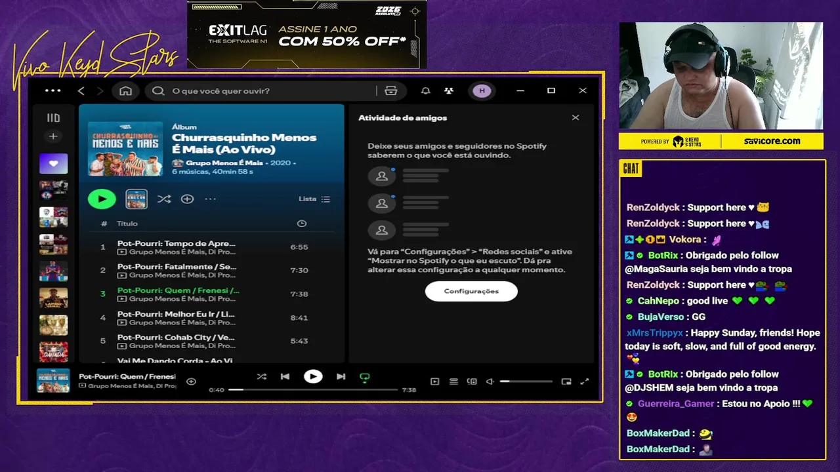Click the white play/pause button
The width and height of the screenshot is (840, 472).
click(313, 376)
